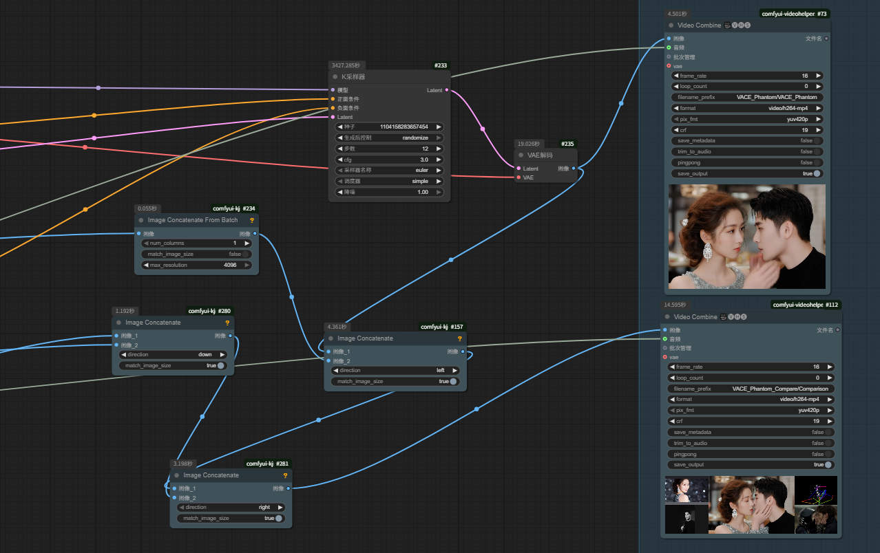Toggle save_metadata in Video Combine #112
Screen dimensions: 880x553
pyautogui.click(x=751, y=432)
